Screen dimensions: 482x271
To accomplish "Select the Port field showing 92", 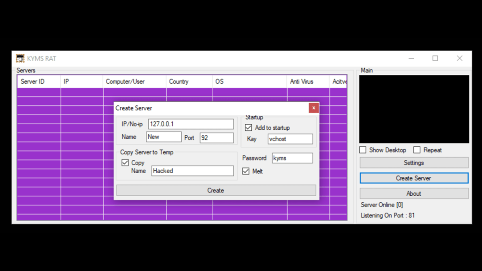I will pyautogui.click(x=217, y=138).
